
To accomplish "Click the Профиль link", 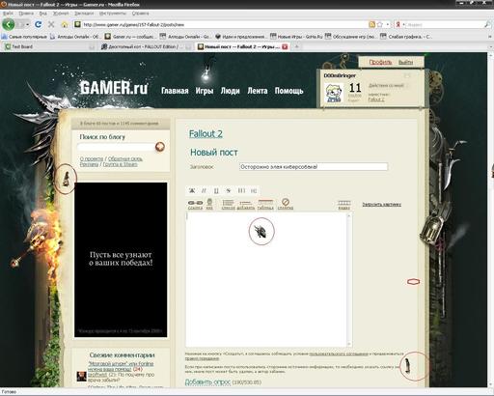I will pyautogui.click(x=380, y=62).
